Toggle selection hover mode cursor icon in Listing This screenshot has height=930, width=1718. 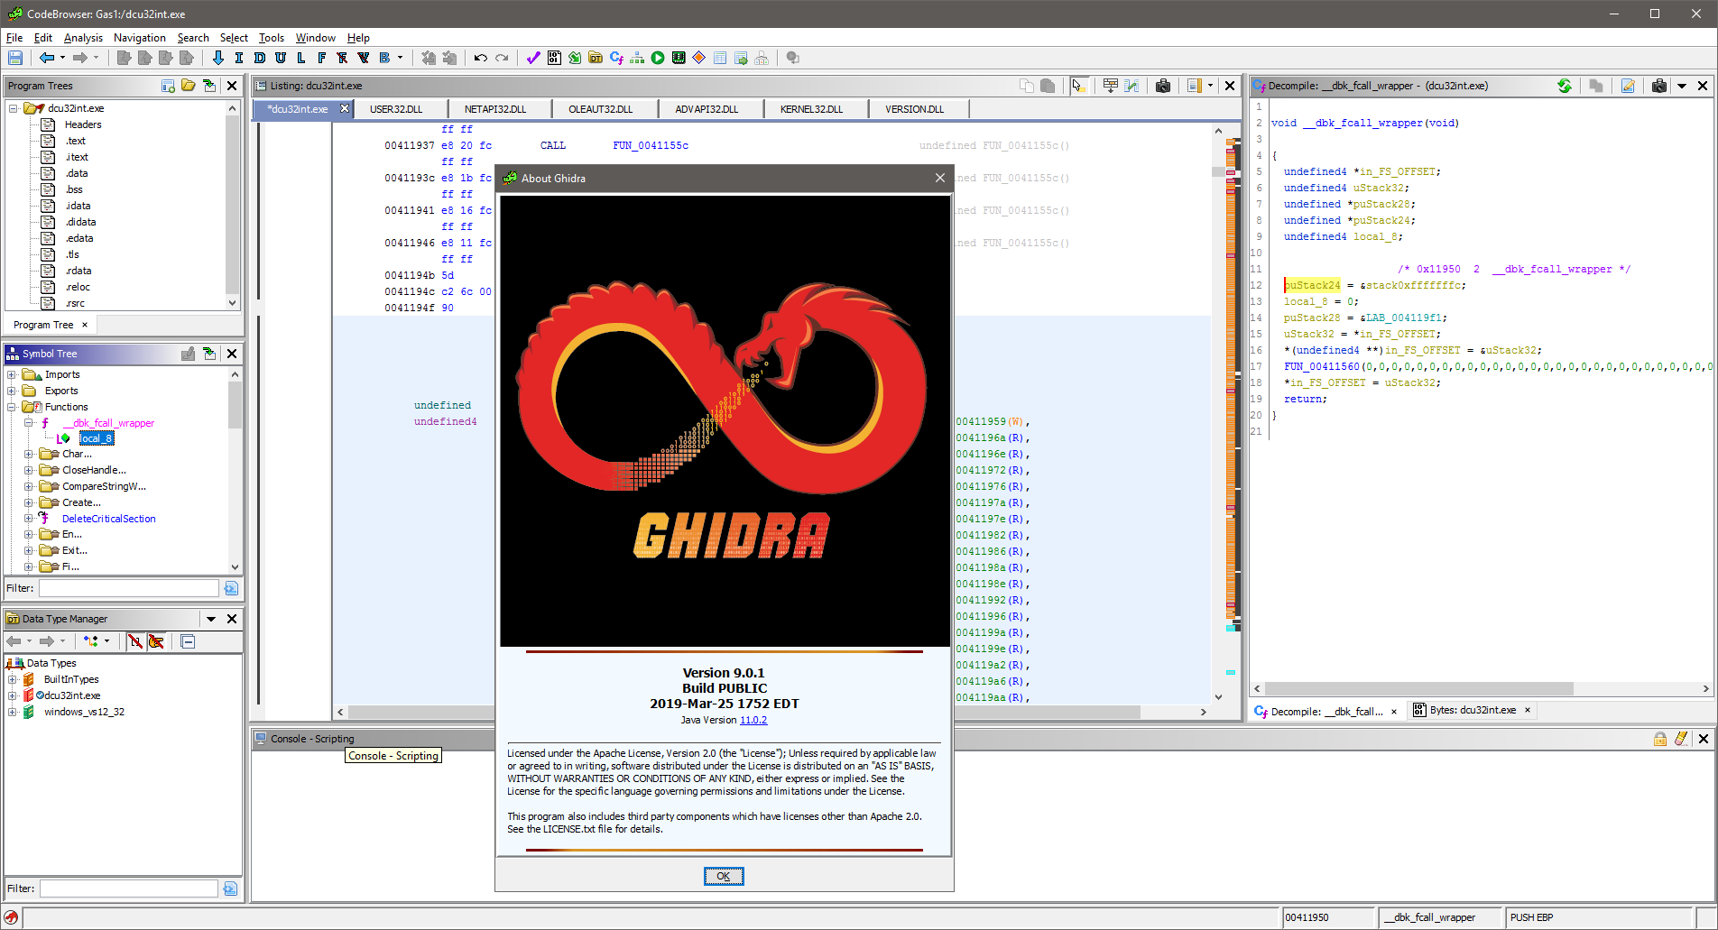tap(1077, 86)
